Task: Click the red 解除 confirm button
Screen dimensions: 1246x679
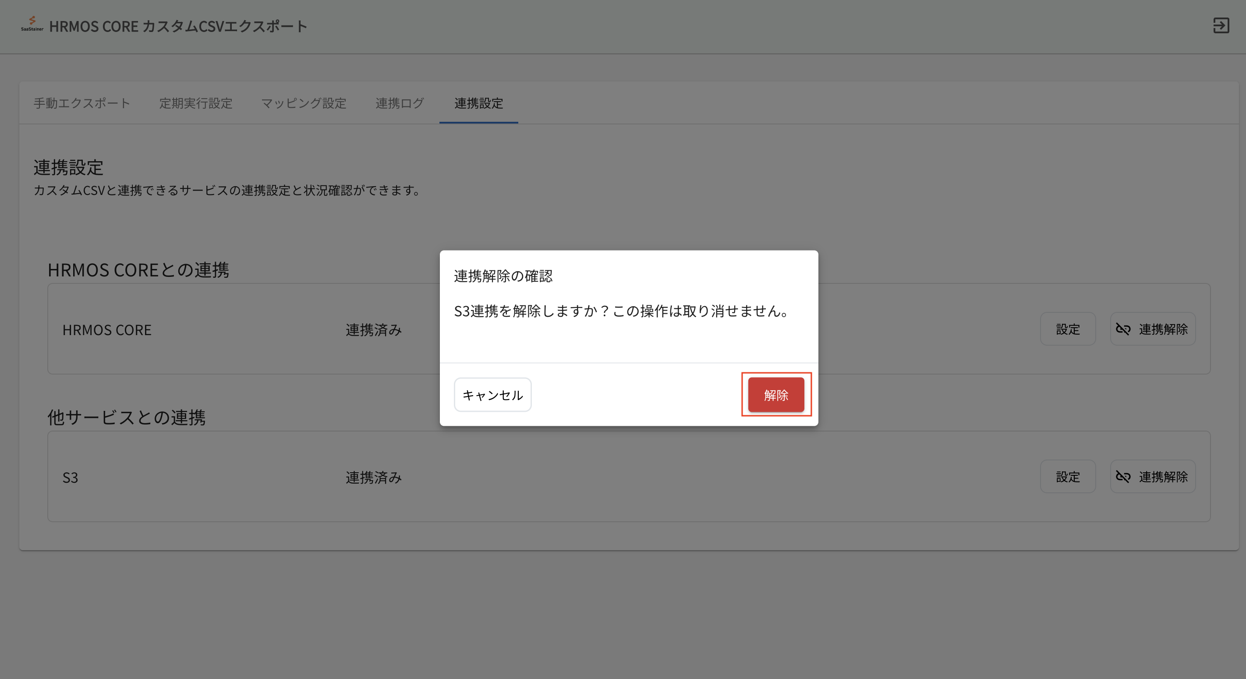Action: coord(775,395)
